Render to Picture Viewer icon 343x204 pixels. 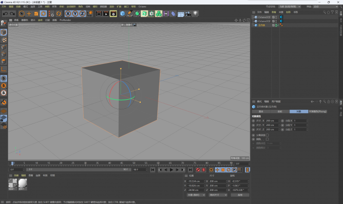tap(106, 14)
